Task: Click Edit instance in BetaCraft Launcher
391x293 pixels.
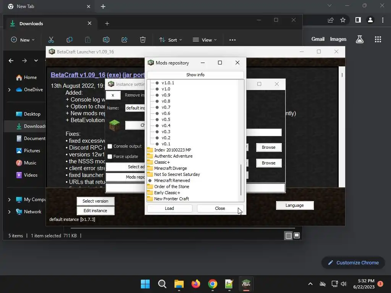Action: [x=95, y=211]
